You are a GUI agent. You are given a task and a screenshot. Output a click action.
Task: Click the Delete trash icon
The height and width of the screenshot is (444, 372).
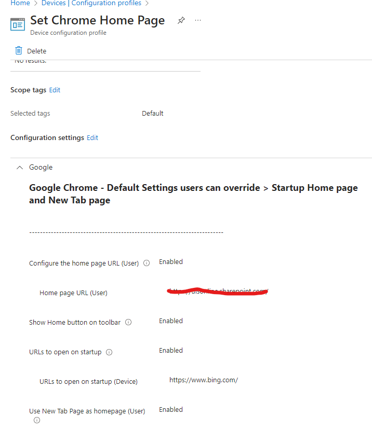coord(19,51)
